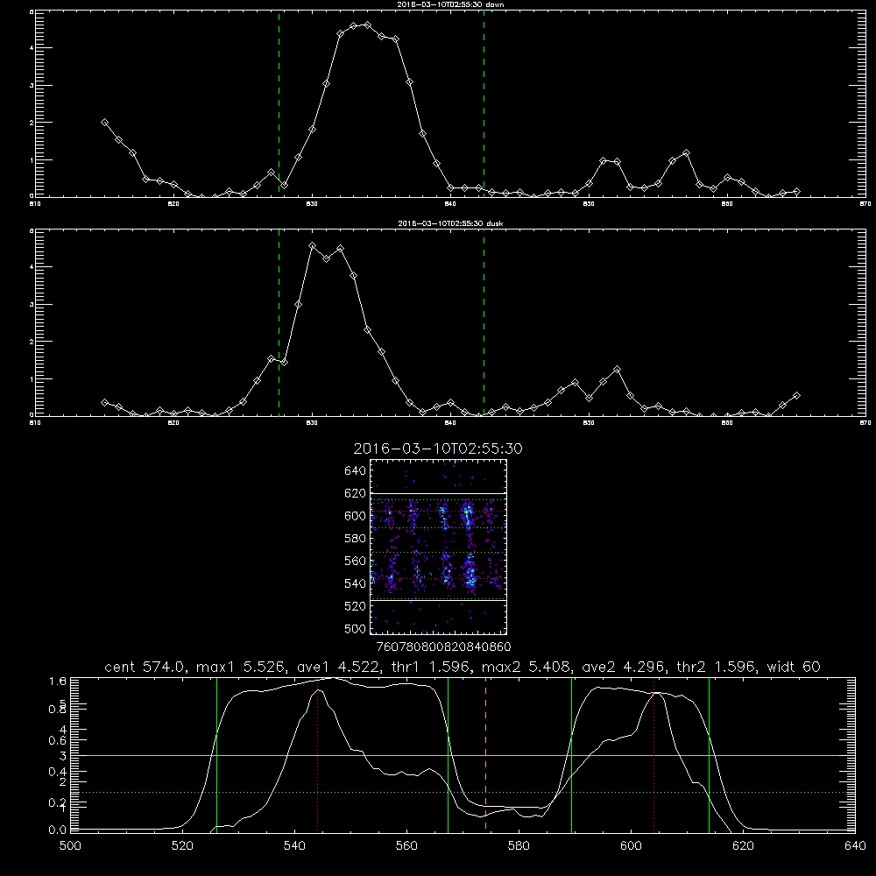Click the '580' label on heat map y-axis

pos(356,538)
